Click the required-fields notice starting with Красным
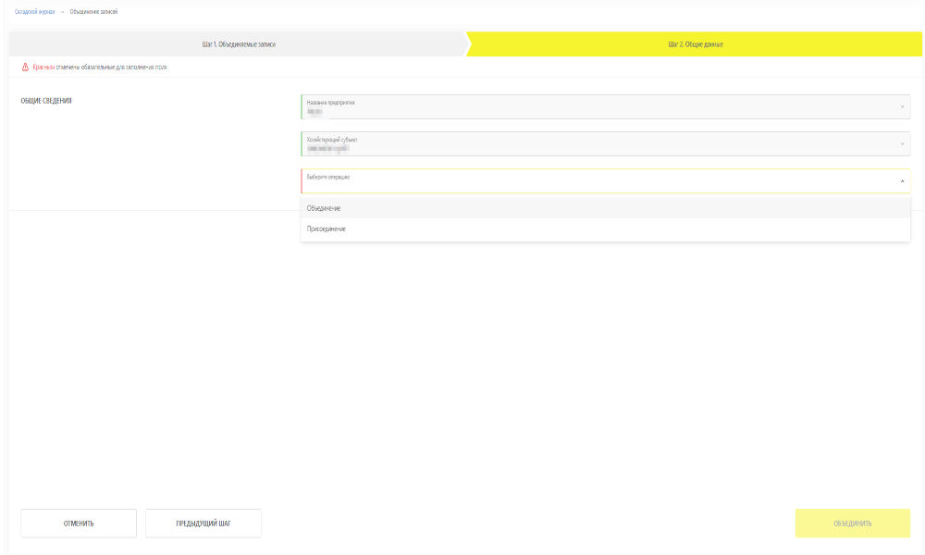 [x=100, y=68]
